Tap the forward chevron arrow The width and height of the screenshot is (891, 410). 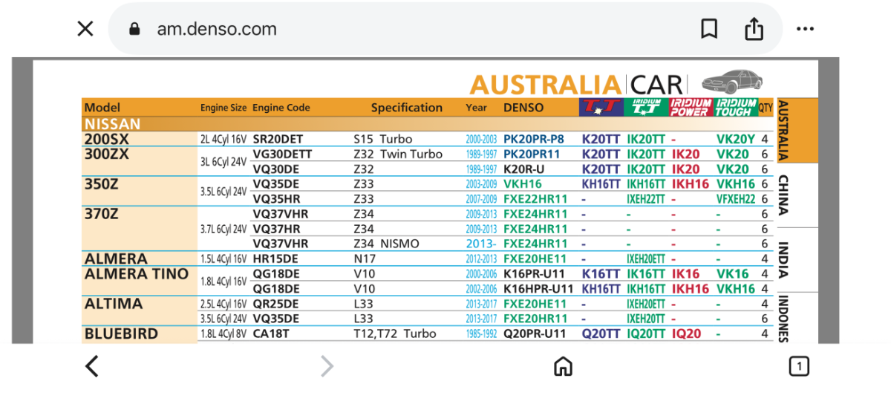[327, 366]
